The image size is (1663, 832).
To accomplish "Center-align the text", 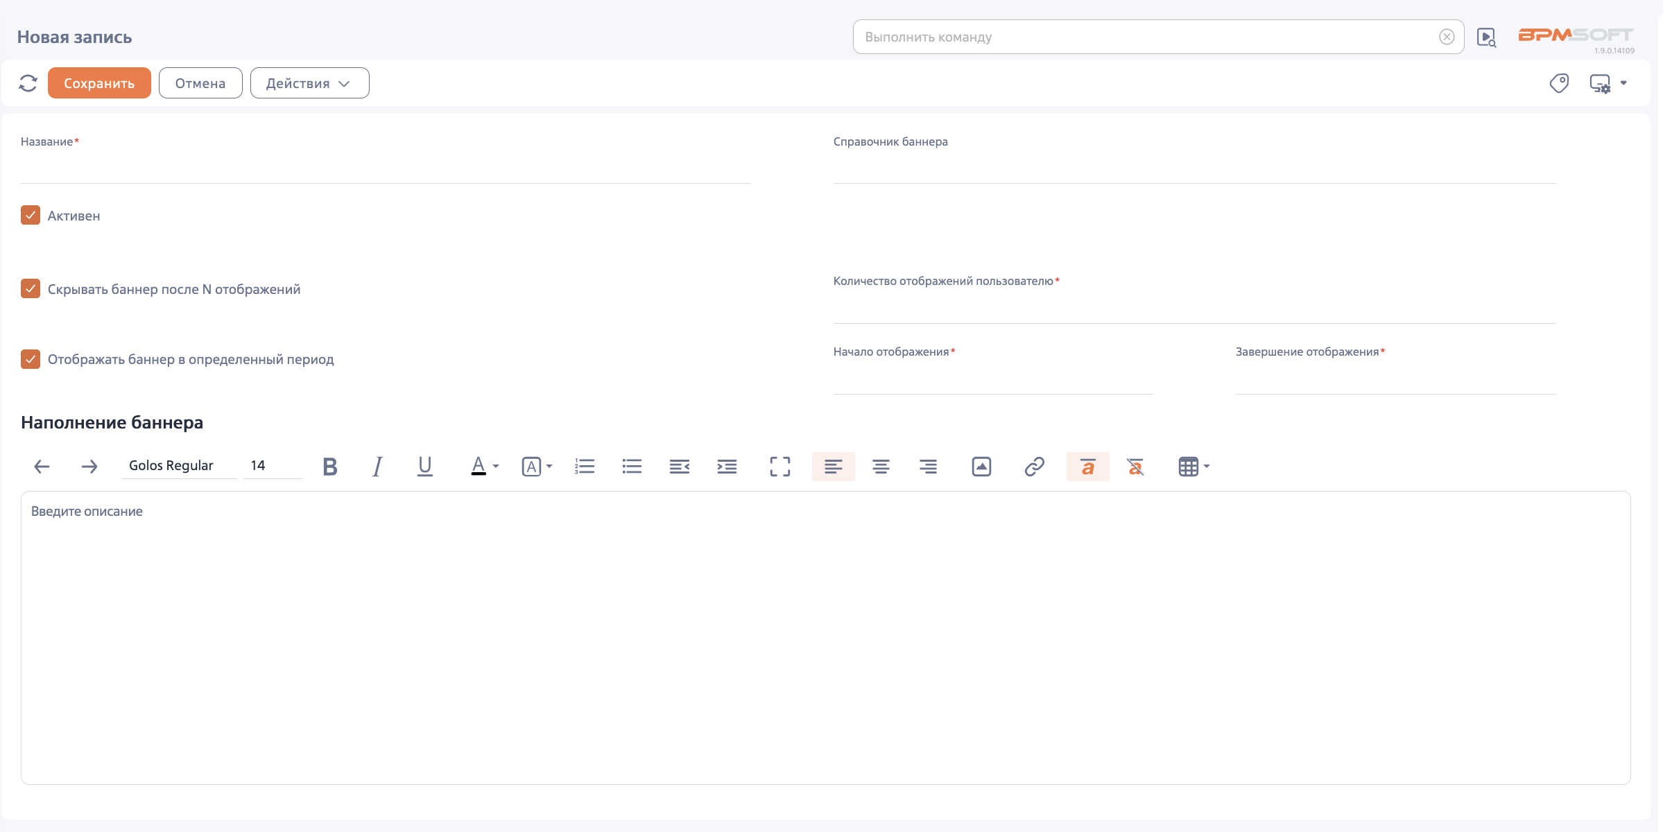I will 881,467.
